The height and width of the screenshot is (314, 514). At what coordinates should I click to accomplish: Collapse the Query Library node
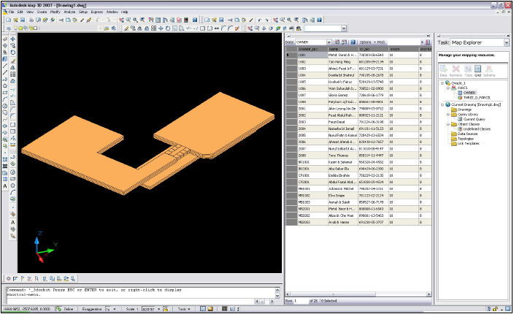click(448, 115)
